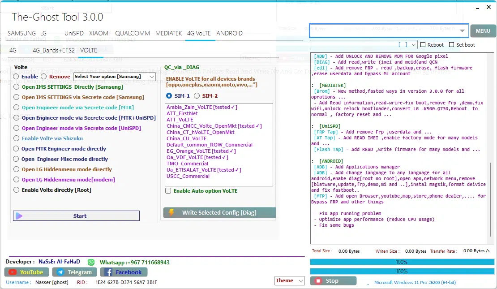Open the bracket combo box below port selector
The height and width of the screenshot is (289, 497).
click(x=364, y=45)
